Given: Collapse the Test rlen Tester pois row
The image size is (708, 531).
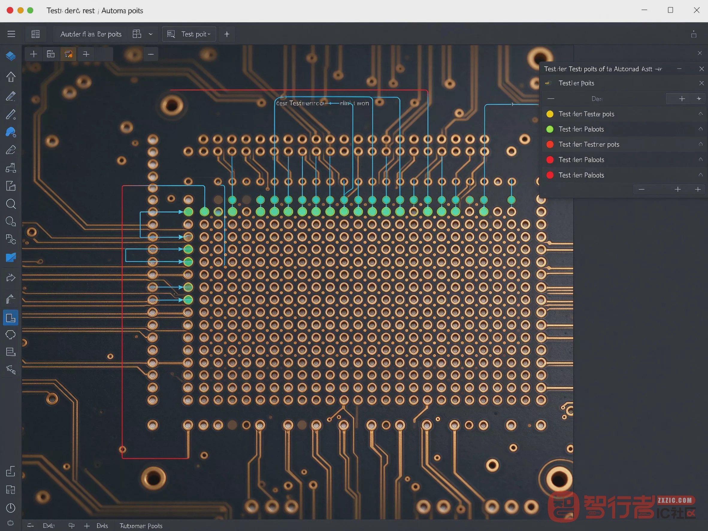Looking at the screenshot, I should tap(700, 114).
